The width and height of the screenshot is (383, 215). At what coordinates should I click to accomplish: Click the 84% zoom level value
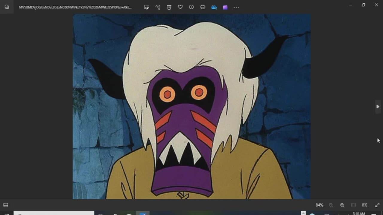319,205
